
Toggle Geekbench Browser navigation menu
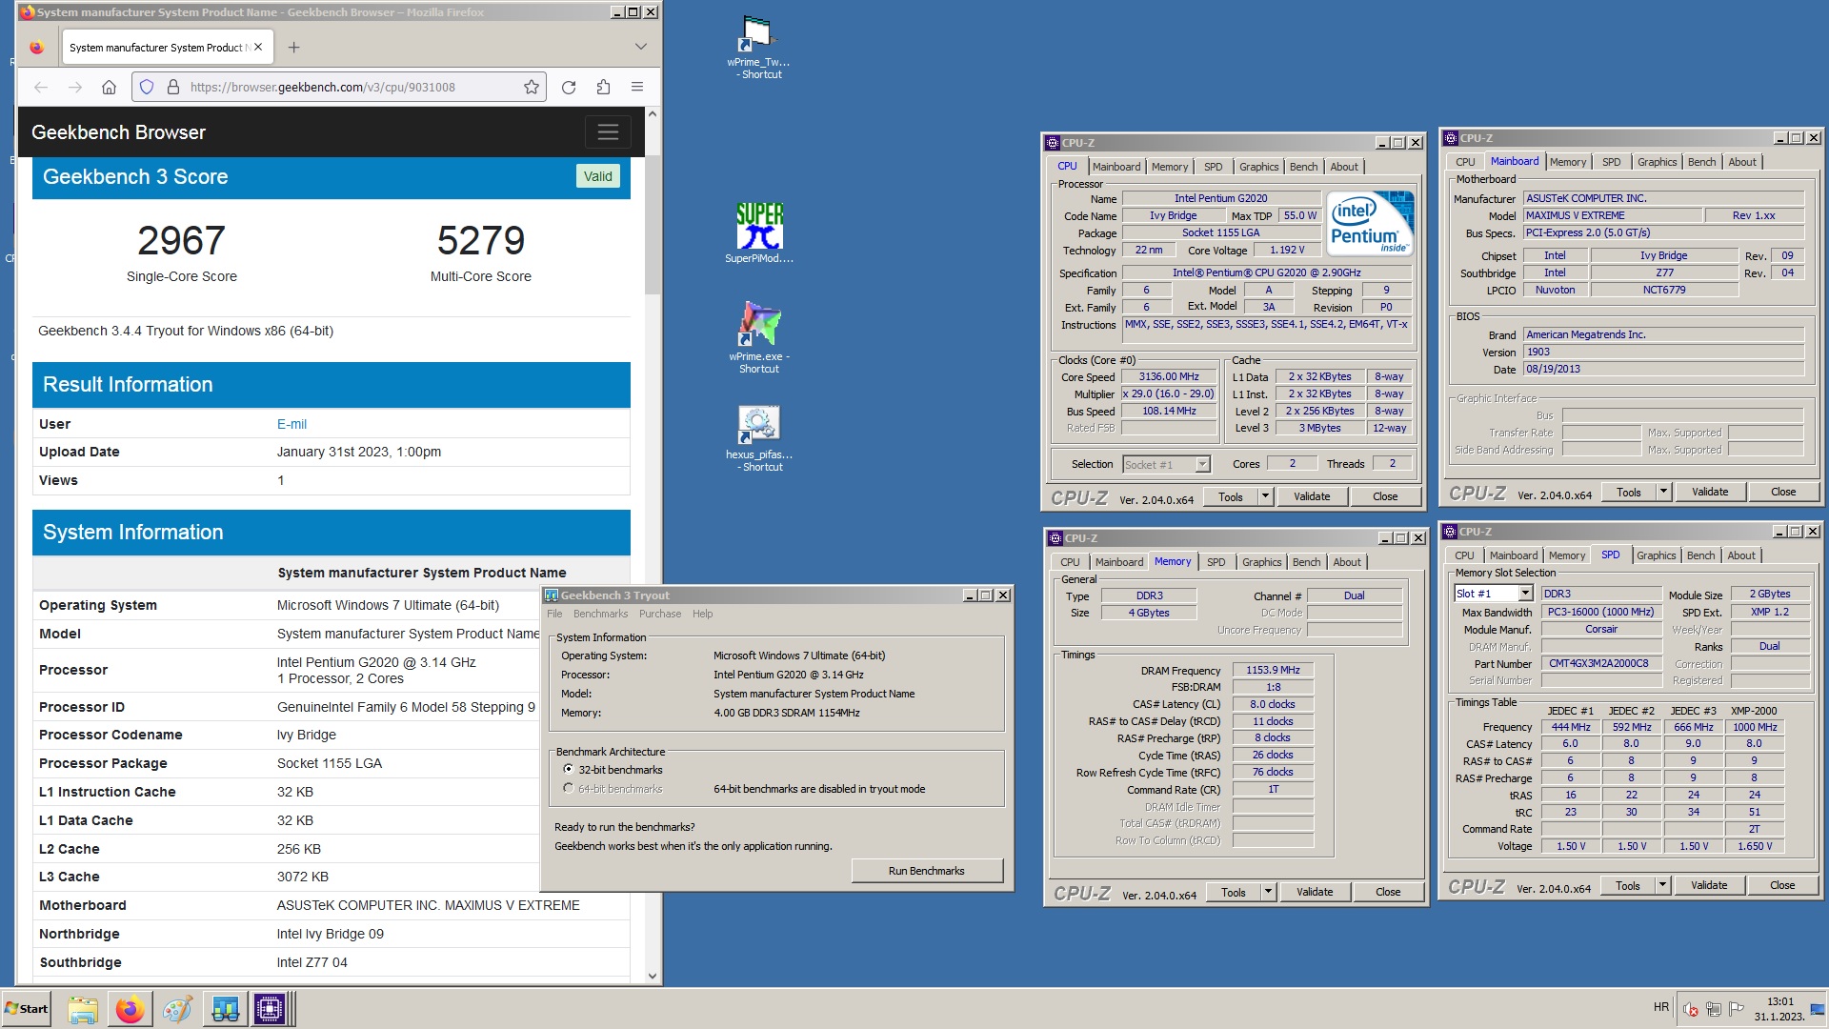608,132
